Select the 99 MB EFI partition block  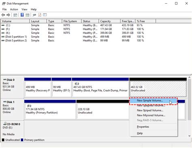pos(62,88)
